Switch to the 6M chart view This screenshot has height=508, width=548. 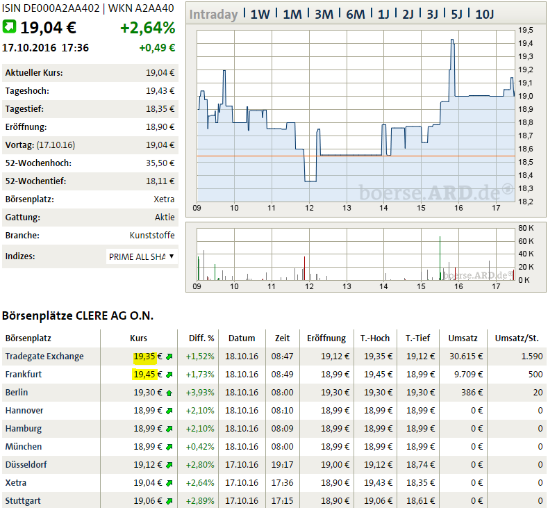(355, 15)
